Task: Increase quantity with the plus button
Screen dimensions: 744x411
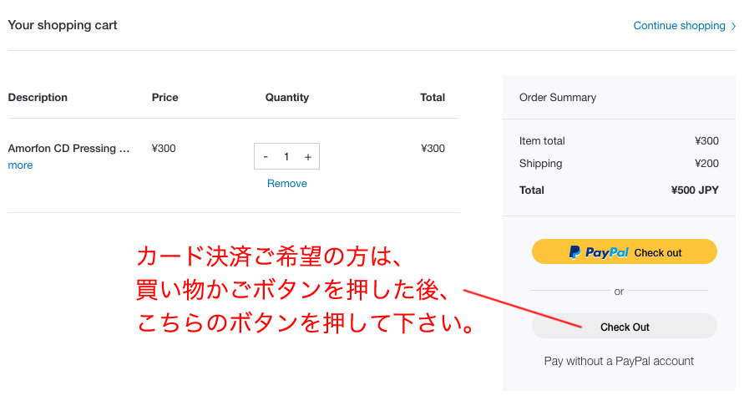Action: click(308, 156)
